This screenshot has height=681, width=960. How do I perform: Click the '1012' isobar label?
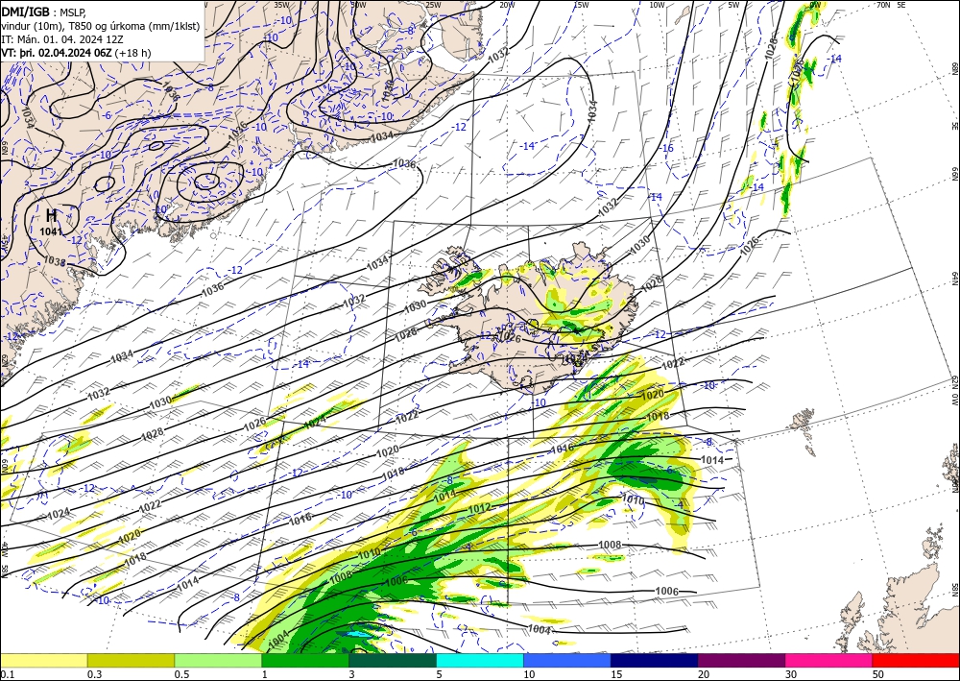(479, 508)
